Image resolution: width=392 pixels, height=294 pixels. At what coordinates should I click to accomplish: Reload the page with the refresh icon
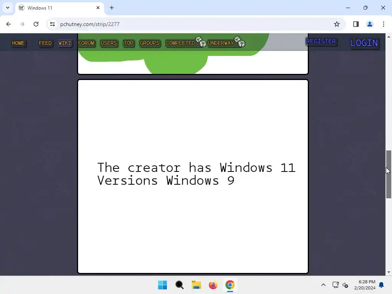(x=36, y=24)
